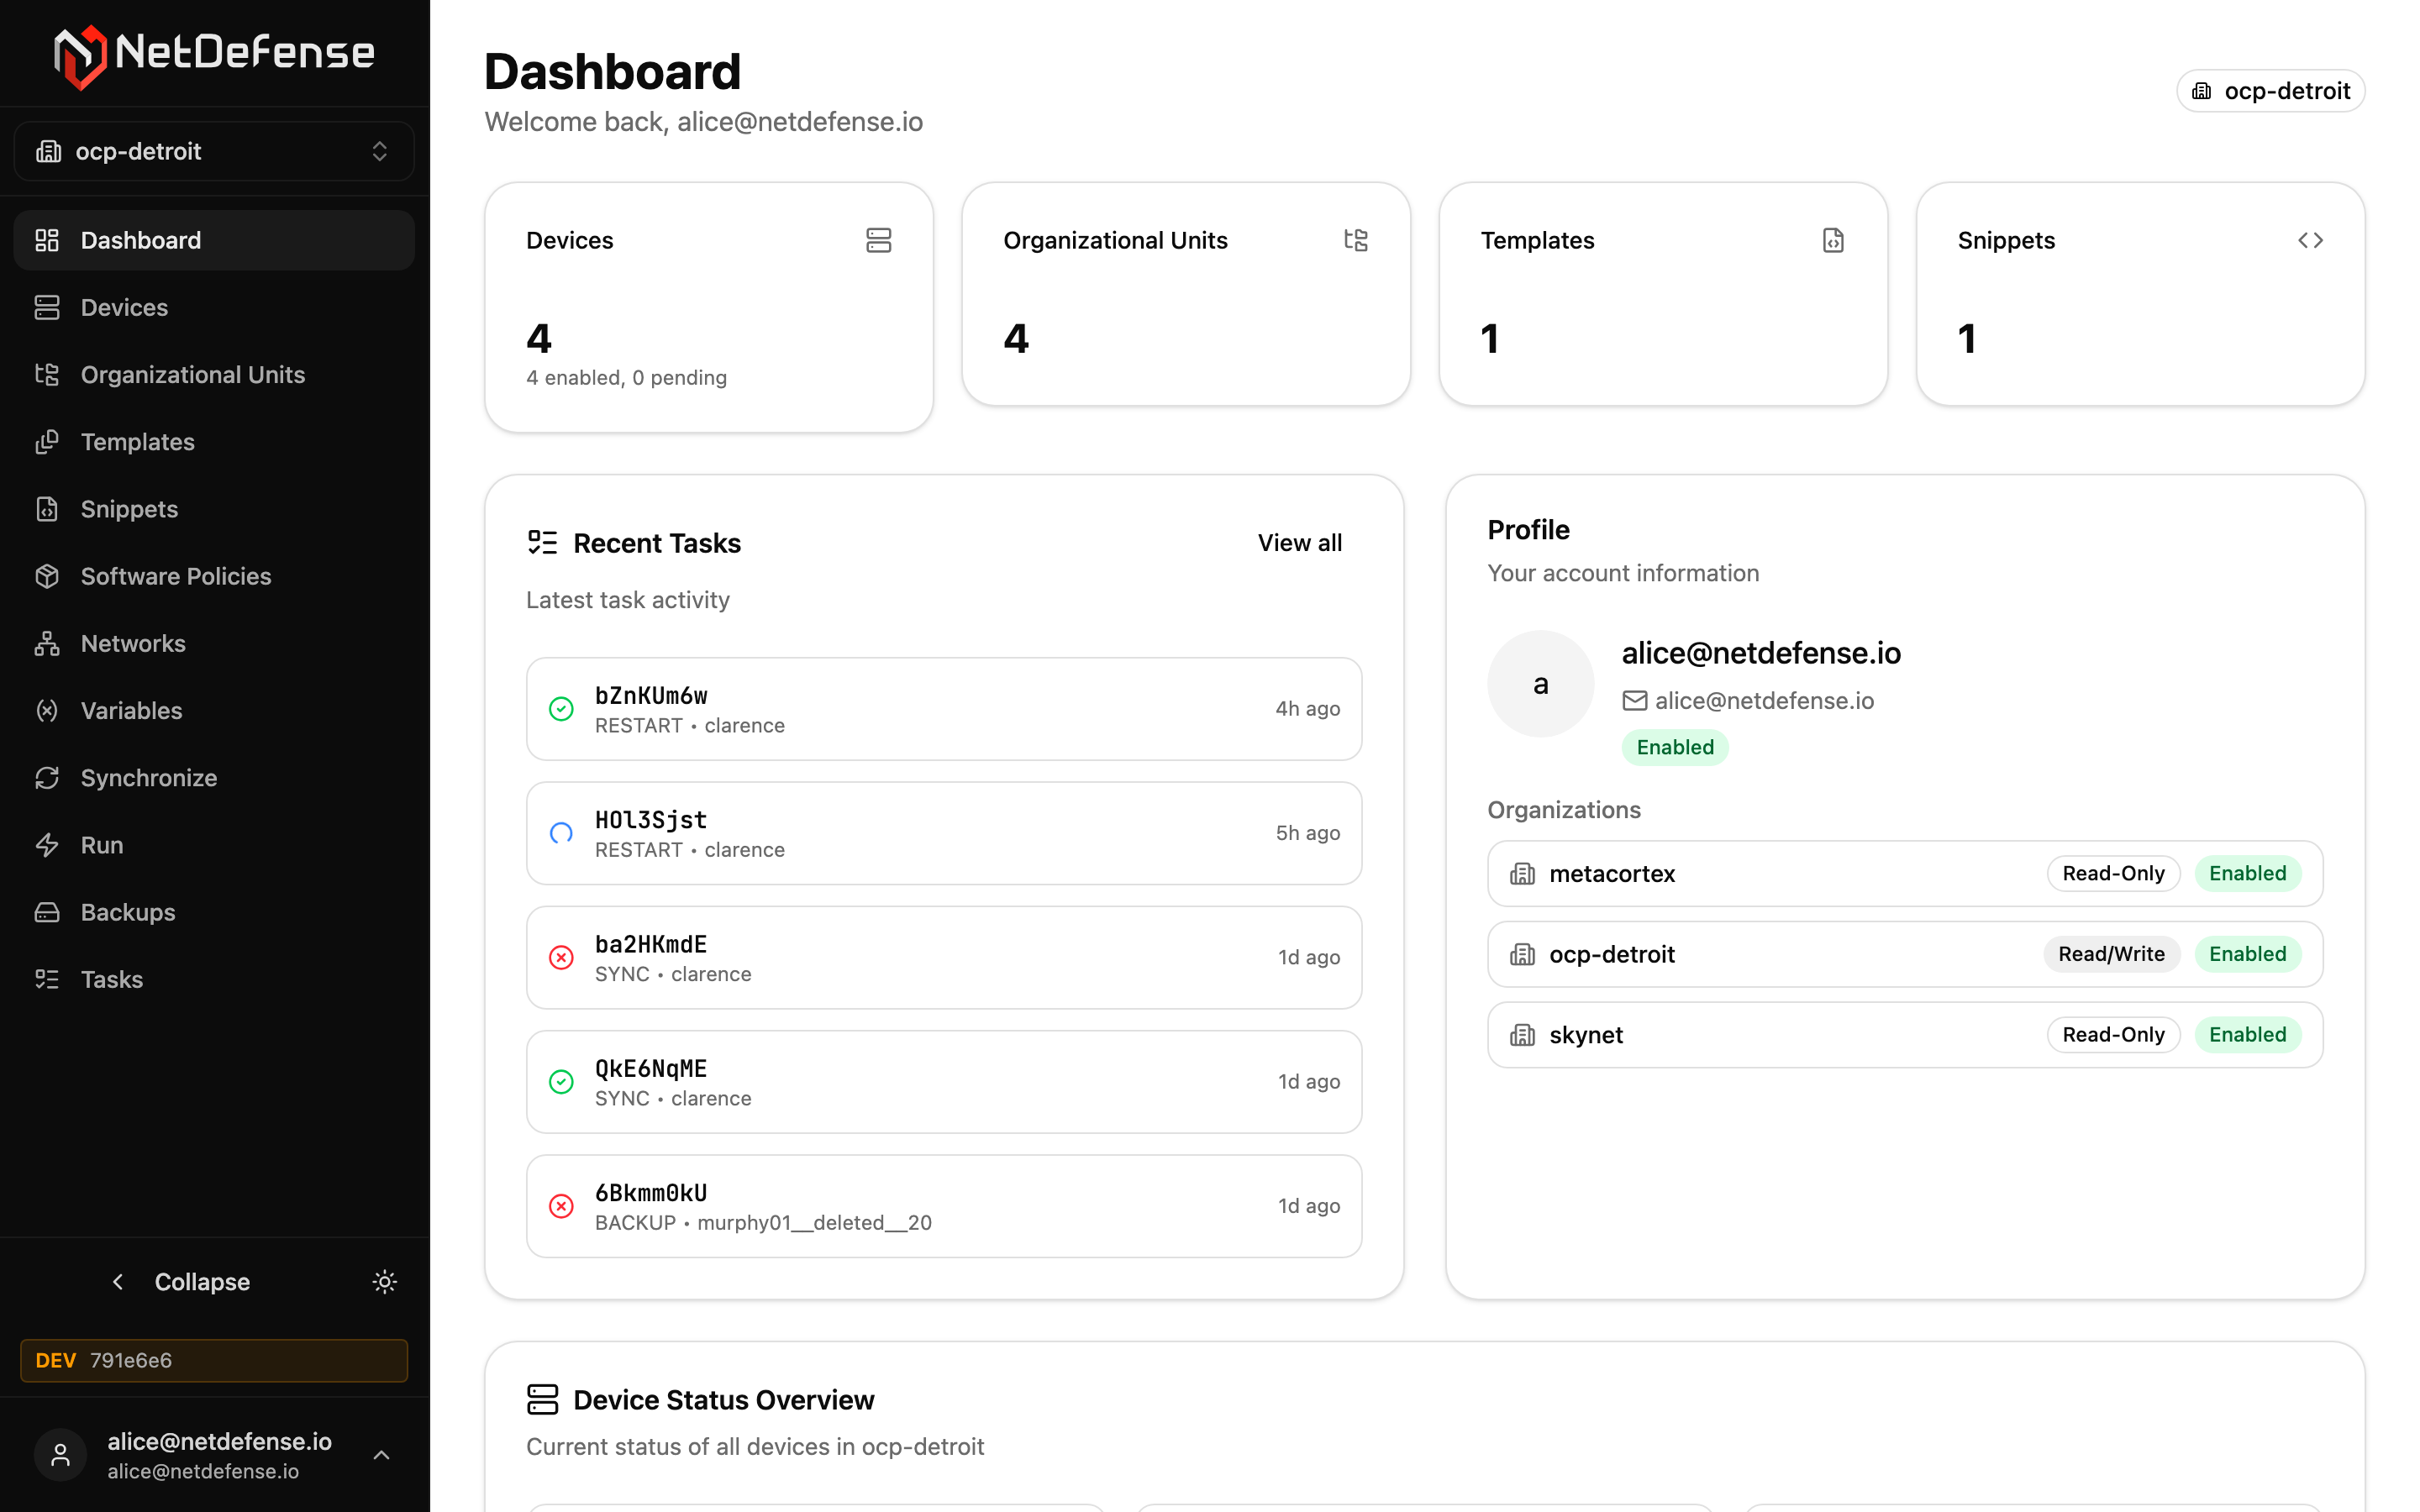Open task ba2HKmdE
Image resolution: width=2420 pixels, height=1512 pixels.
[x=944, y=957]
